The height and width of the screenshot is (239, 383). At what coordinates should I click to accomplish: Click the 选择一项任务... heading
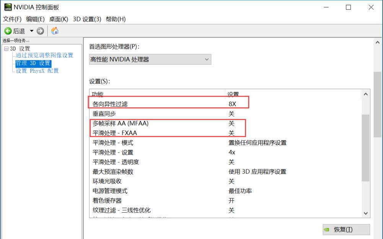point(16,41)
